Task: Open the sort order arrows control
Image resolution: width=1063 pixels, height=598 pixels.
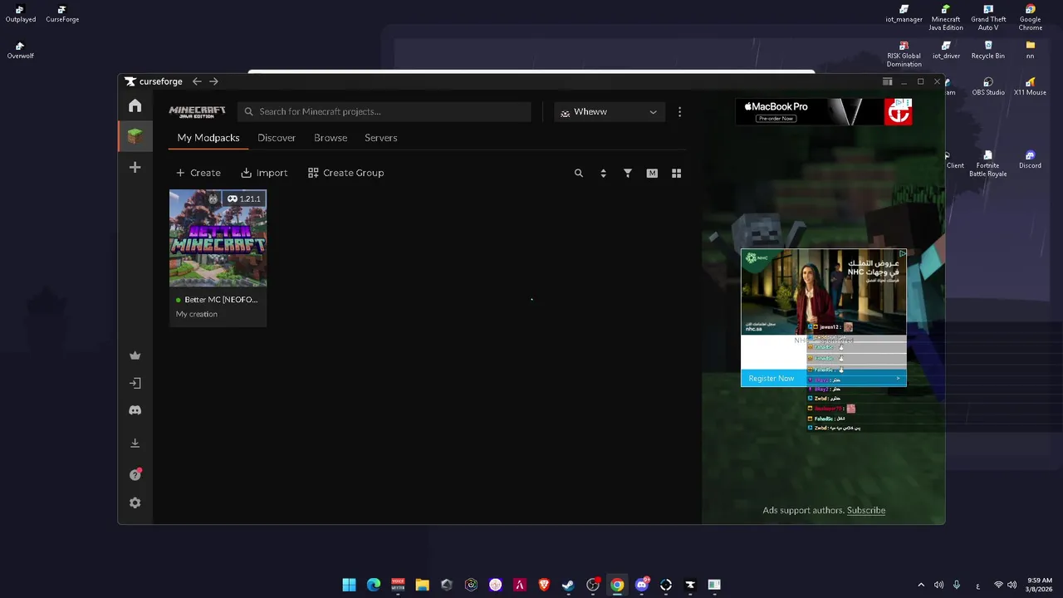Action: (x=603, y=173)
